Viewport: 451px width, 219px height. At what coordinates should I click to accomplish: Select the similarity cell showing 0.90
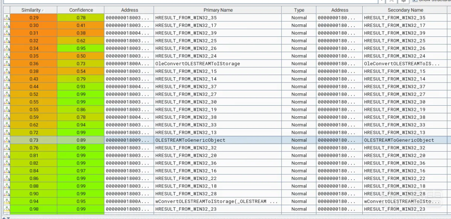coord(34,193)
